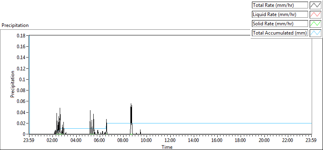Click the Precipitation chart title
This screenshot has width=323, height=150.
(x=15, y=25)
